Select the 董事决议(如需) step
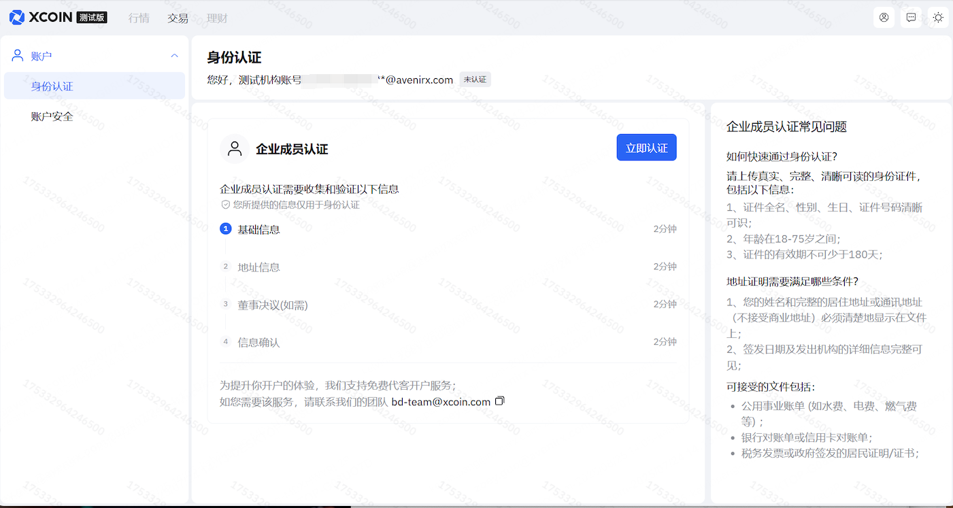Screen dimensions: 953x508 click(272, 305)
